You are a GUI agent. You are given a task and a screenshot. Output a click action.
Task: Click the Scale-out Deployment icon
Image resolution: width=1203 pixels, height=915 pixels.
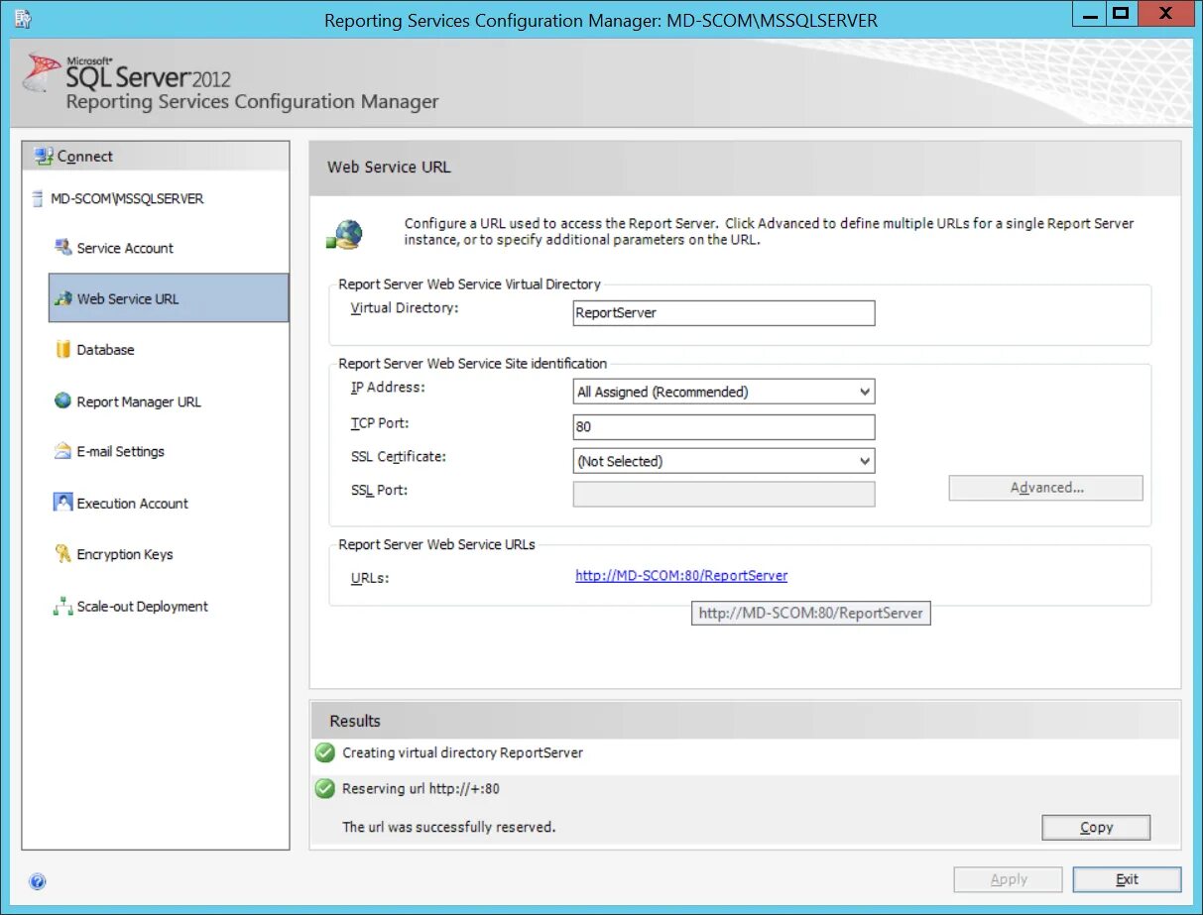(62, 606)
